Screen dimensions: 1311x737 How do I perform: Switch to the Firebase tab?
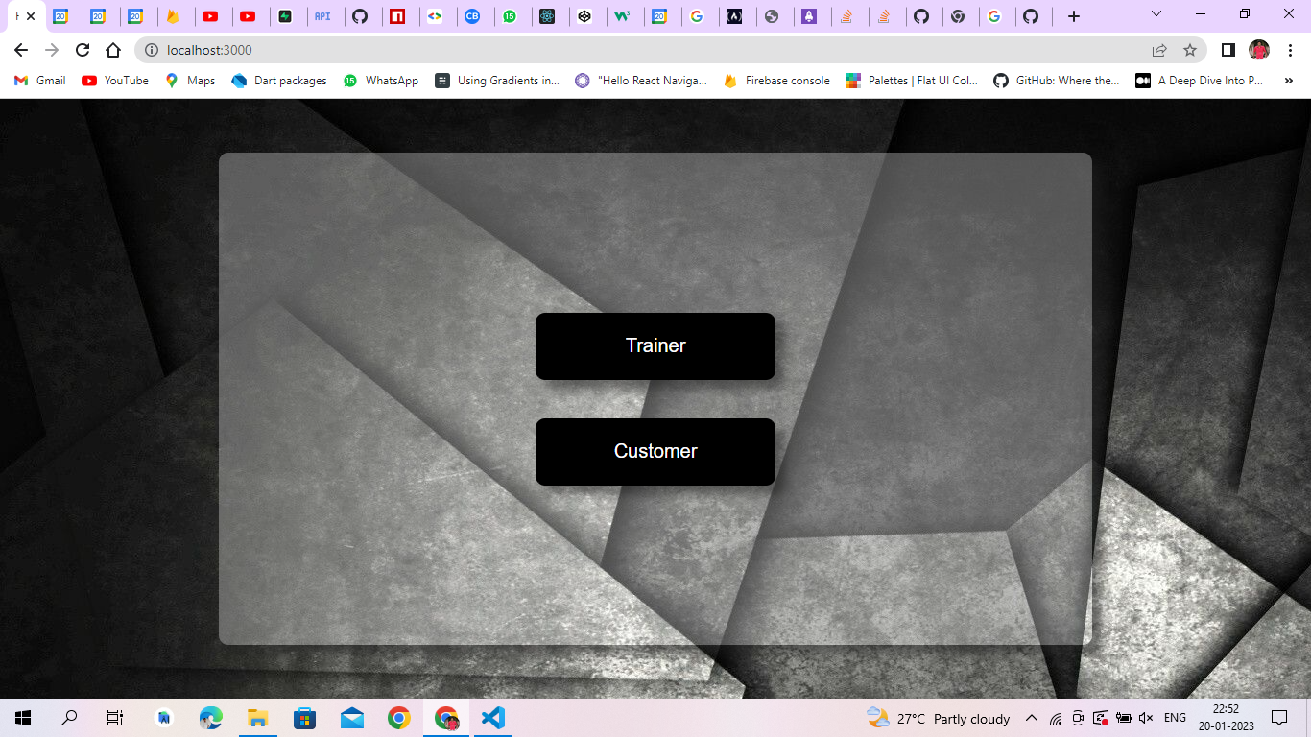point(173,16)
